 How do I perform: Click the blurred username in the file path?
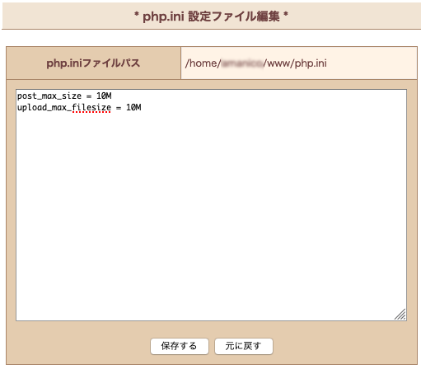(242, 63)
